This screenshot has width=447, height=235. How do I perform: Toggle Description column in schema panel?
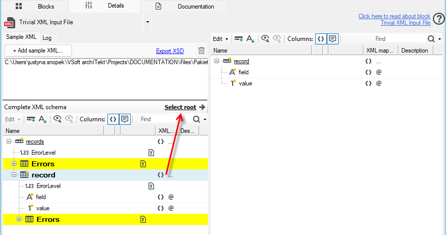coord(125,119)
